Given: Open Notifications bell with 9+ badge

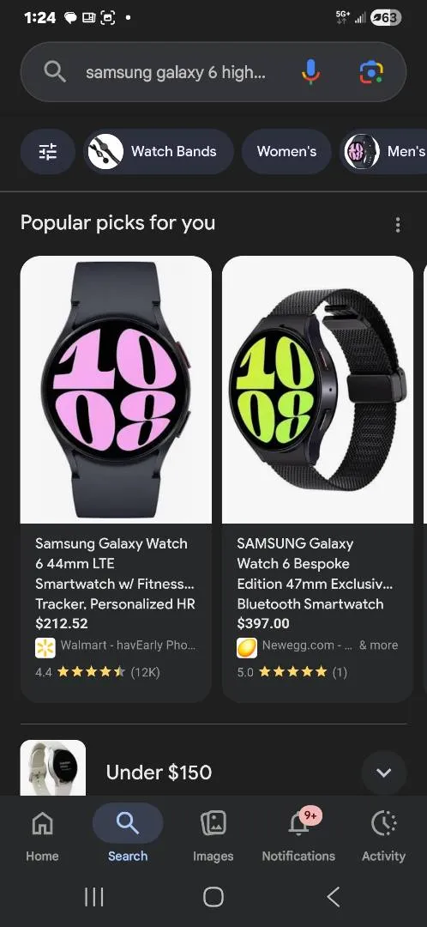Looking at the screenshot, I should [x=298, y=836].
